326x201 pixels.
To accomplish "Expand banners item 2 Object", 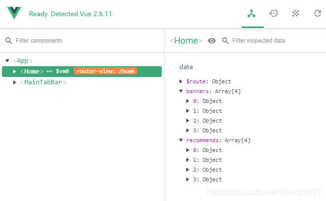I will point(188,121).
